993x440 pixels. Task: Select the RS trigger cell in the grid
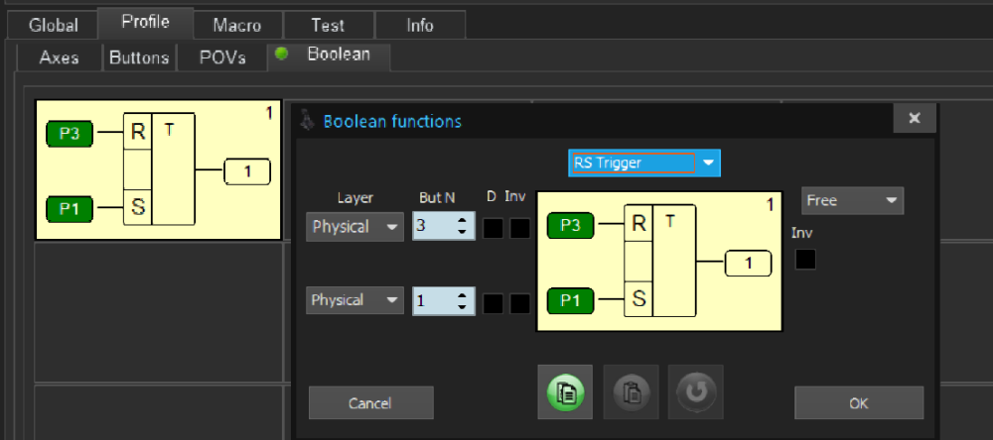tap(156, 169)
